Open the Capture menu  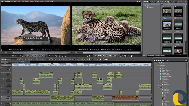37,1
